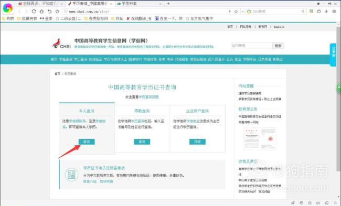Open 学历查询 in the teal navigation bar
341x206 pixels.
(80, 59)
